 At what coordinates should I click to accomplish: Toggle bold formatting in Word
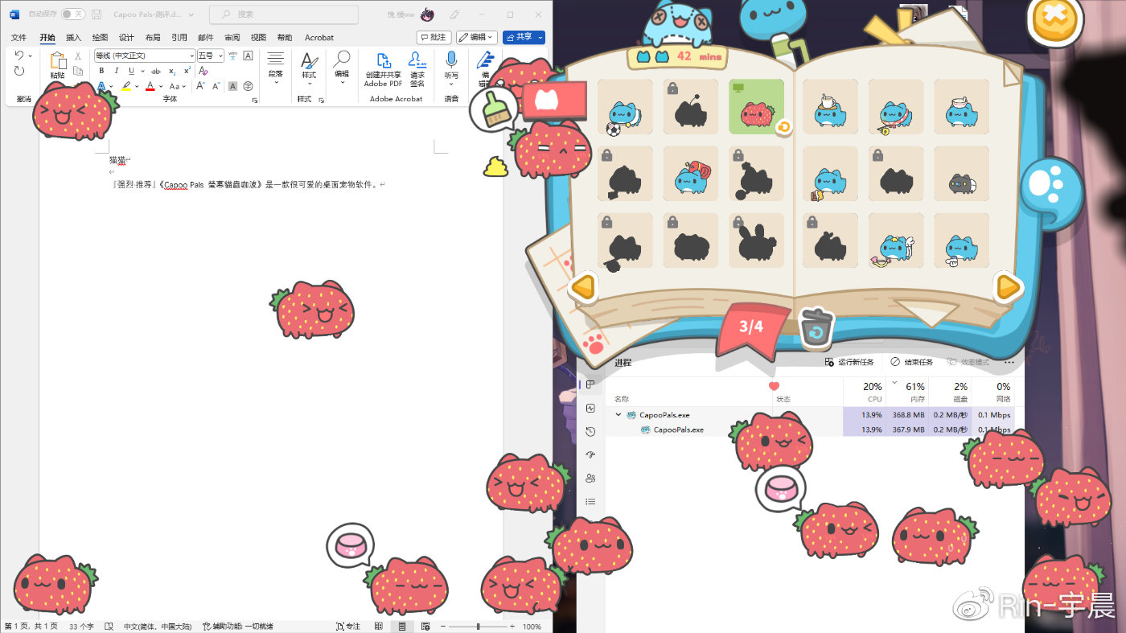[x=102, y=71]
